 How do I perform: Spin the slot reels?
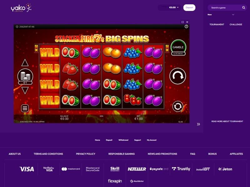(177, 76)
